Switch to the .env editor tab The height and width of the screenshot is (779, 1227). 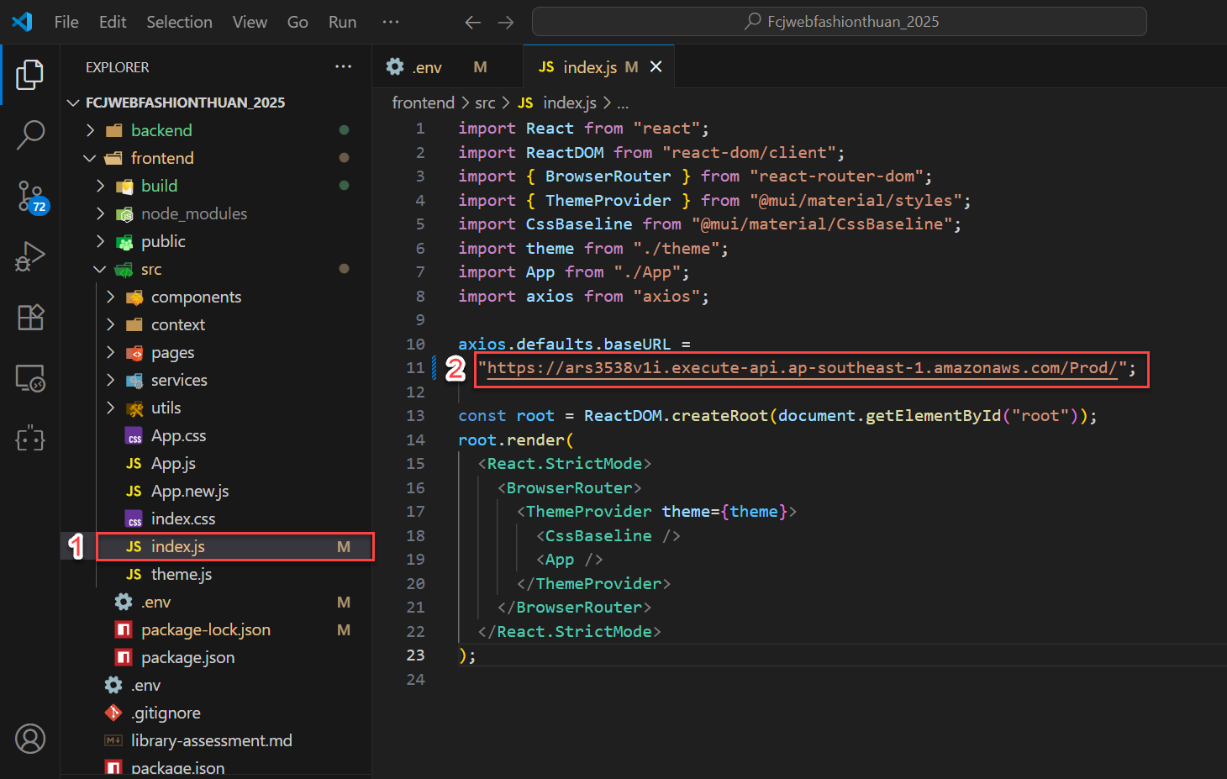447,66
